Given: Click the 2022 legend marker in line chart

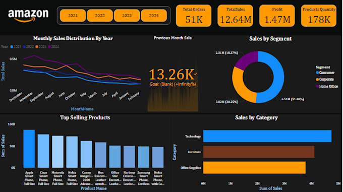Looking at the screenshot, I should [24, 46].
